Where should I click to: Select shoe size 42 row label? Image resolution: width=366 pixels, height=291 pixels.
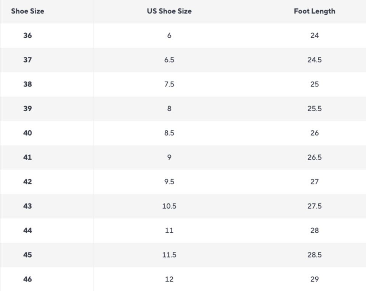coord(27,182)
